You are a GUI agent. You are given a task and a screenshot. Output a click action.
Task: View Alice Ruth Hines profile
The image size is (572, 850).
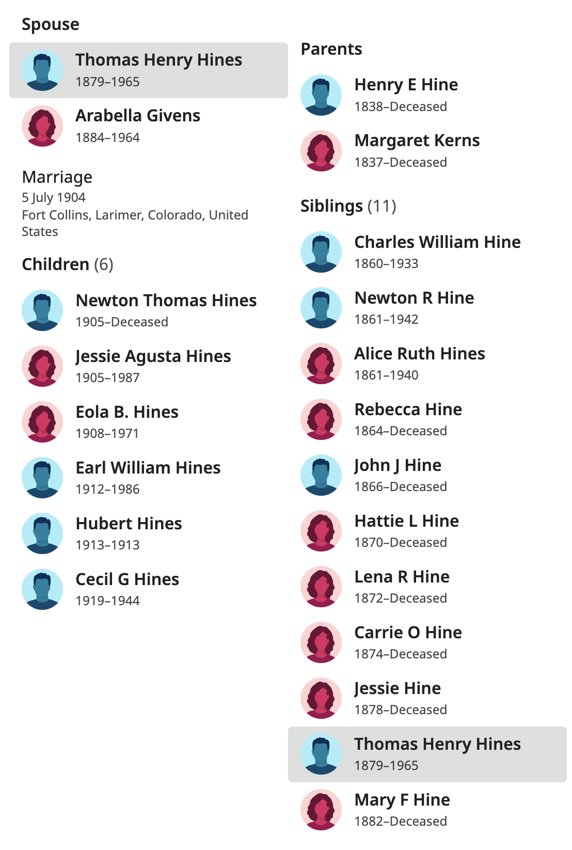pyautogui.click(x=420, y=354)
